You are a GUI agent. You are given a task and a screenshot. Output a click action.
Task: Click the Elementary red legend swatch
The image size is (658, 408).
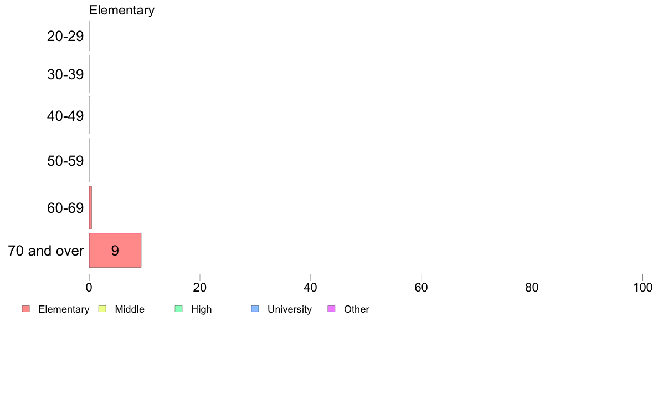[26, 309]
